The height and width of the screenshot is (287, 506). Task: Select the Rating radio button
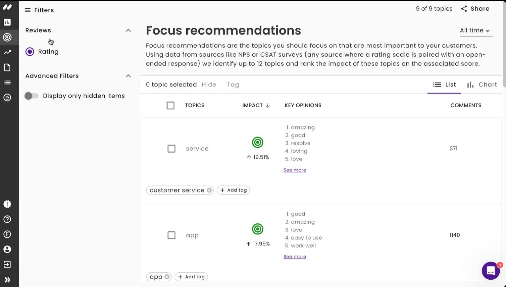[30, 52]
